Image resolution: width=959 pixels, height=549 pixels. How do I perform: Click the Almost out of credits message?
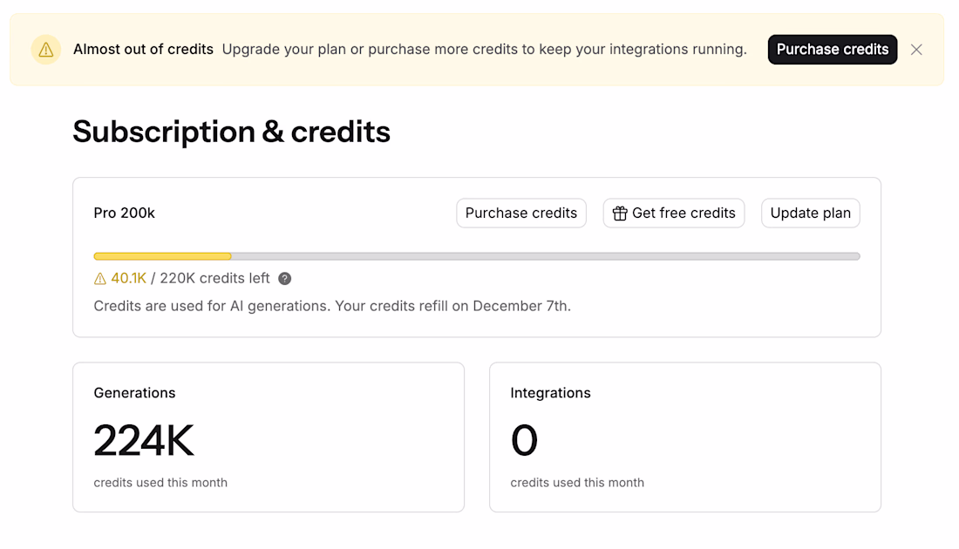[143, 50]
